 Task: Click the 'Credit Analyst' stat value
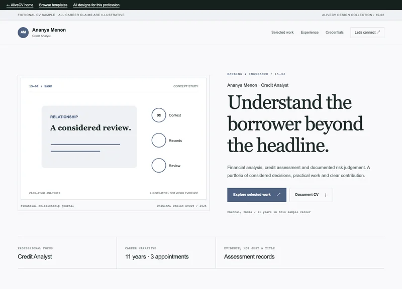[35, 257]
